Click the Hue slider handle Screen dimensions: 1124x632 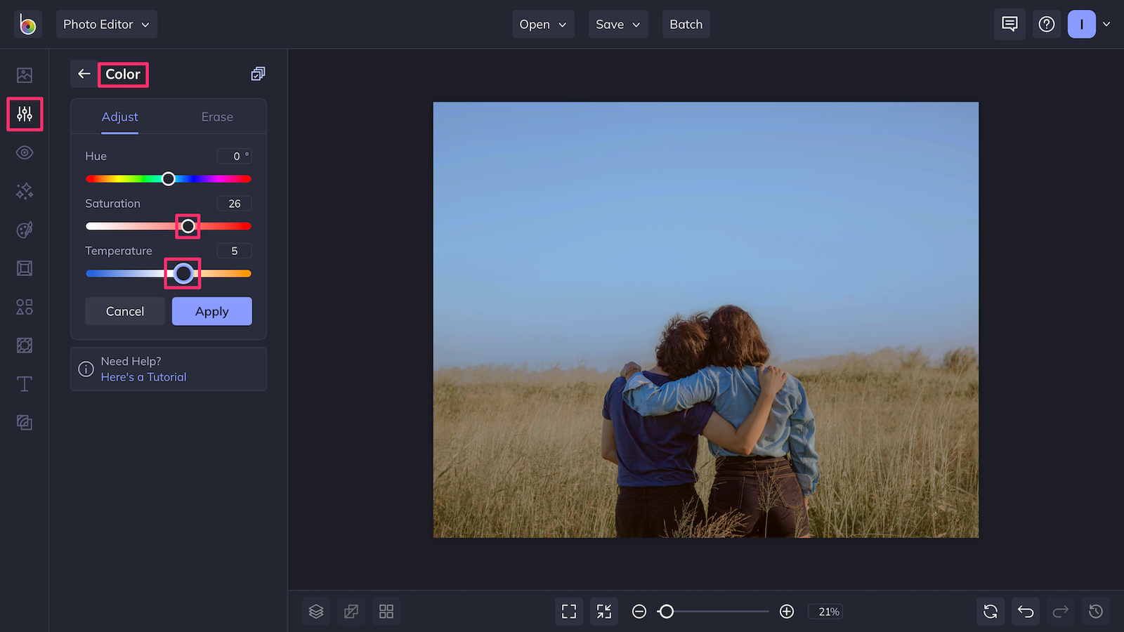[x=169, y=179]
